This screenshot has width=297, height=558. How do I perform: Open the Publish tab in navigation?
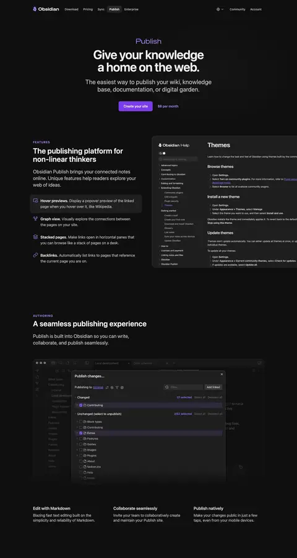[x=114, y=9]
